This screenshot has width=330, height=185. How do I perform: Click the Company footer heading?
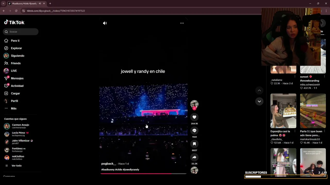click(x=9, y=176)
